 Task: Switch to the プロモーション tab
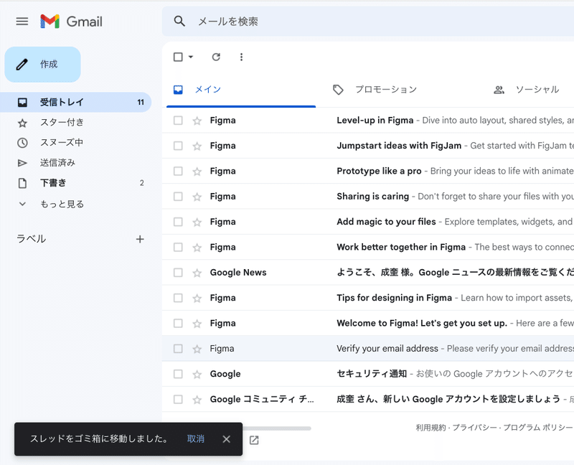(x=386, y=90)
